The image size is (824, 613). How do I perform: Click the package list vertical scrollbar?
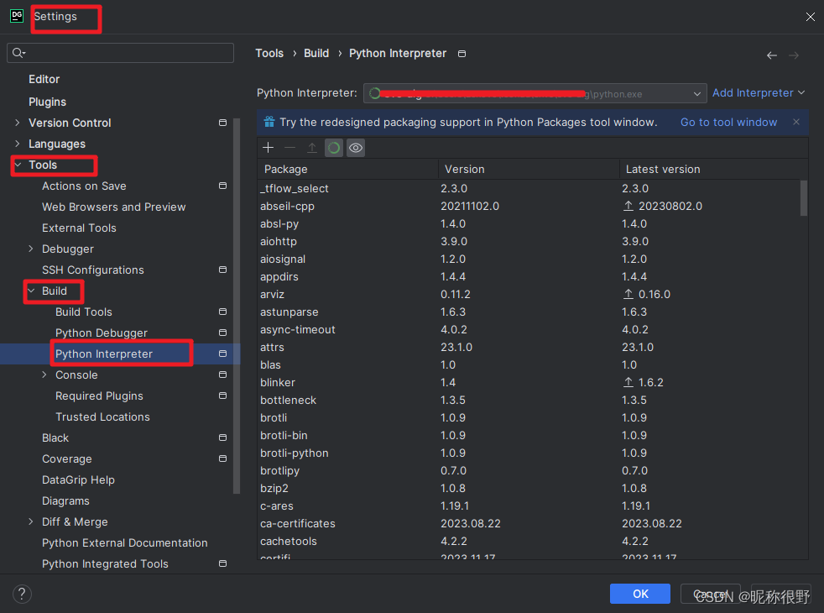tap(804, 198)
